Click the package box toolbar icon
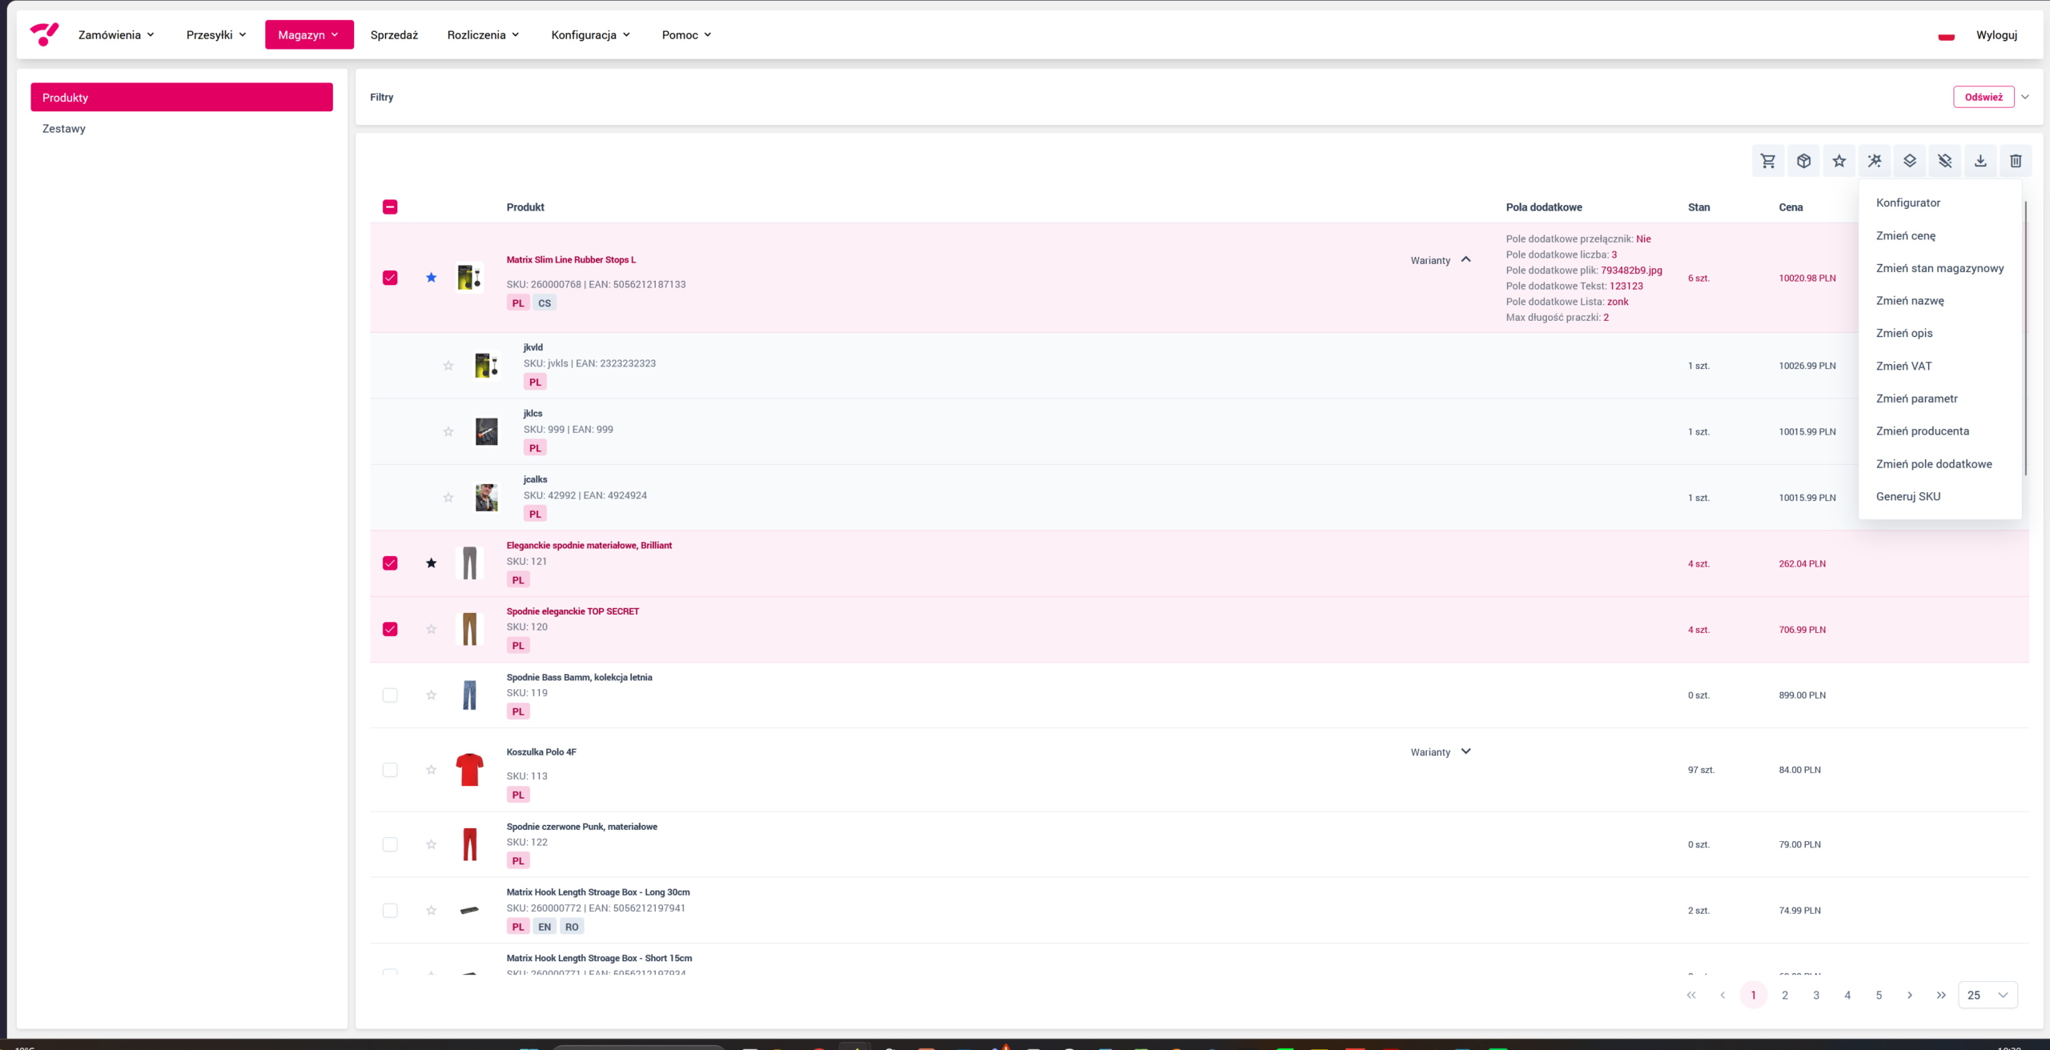 click(1803, 161)
